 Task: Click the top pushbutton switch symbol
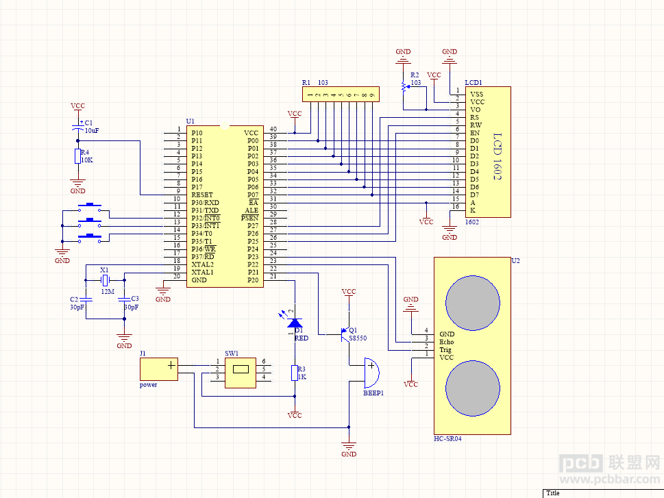(89, 208)
